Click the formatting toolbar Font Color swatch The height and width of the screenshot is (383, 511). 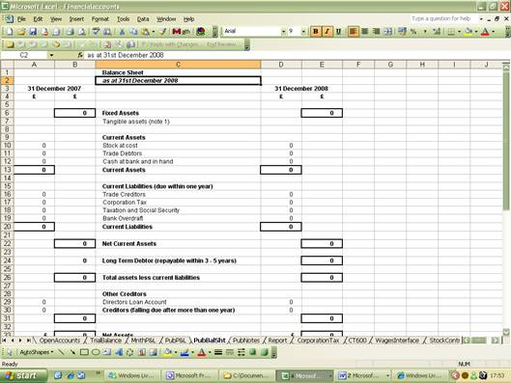[485, 32]
